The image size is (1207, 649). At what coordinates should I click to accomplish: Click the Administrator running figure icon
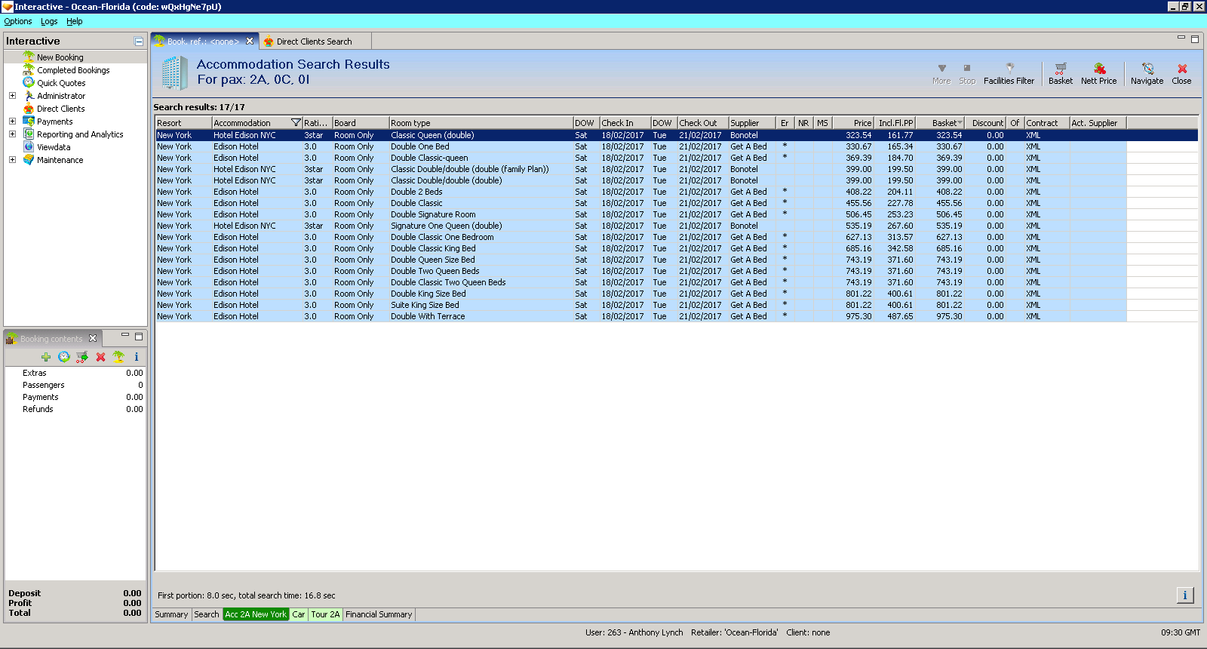pos(29,95)
